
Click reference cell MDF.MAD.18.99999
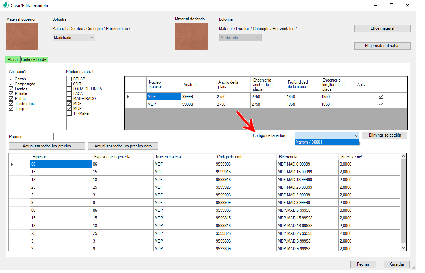pyautogui.click(x=308, y=180)
